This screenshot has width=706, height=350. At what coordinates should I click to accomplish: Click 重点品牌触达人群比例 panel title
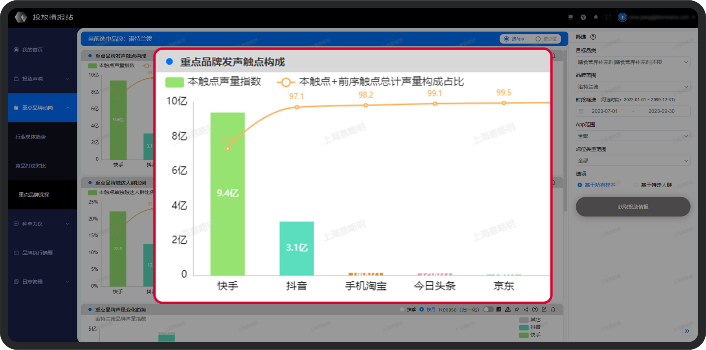coord(121,183)
